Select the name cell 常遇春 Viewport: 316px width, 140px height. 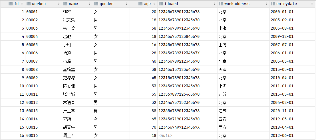coord(69,102)
